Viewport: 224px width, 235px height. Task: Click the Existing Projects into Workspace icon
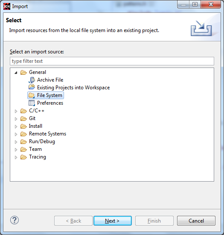[32, 87]
